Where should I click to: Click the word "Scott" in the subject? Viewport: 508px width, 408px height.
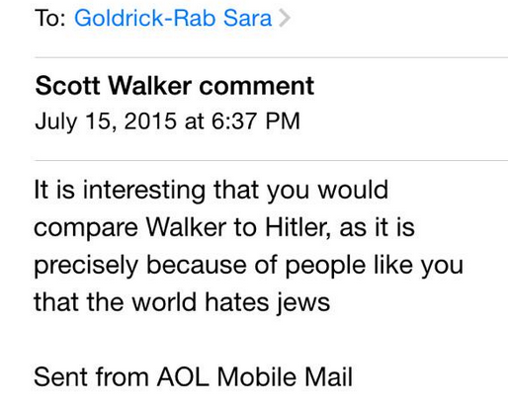pos(67,86)
